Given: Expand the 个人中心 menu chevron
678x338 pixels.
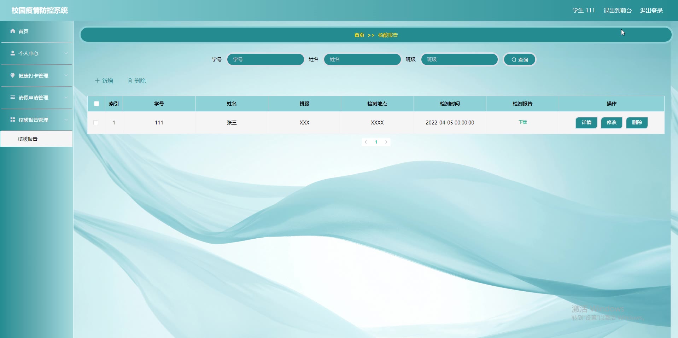Looking at the screenshot, I should pos(66,53).
